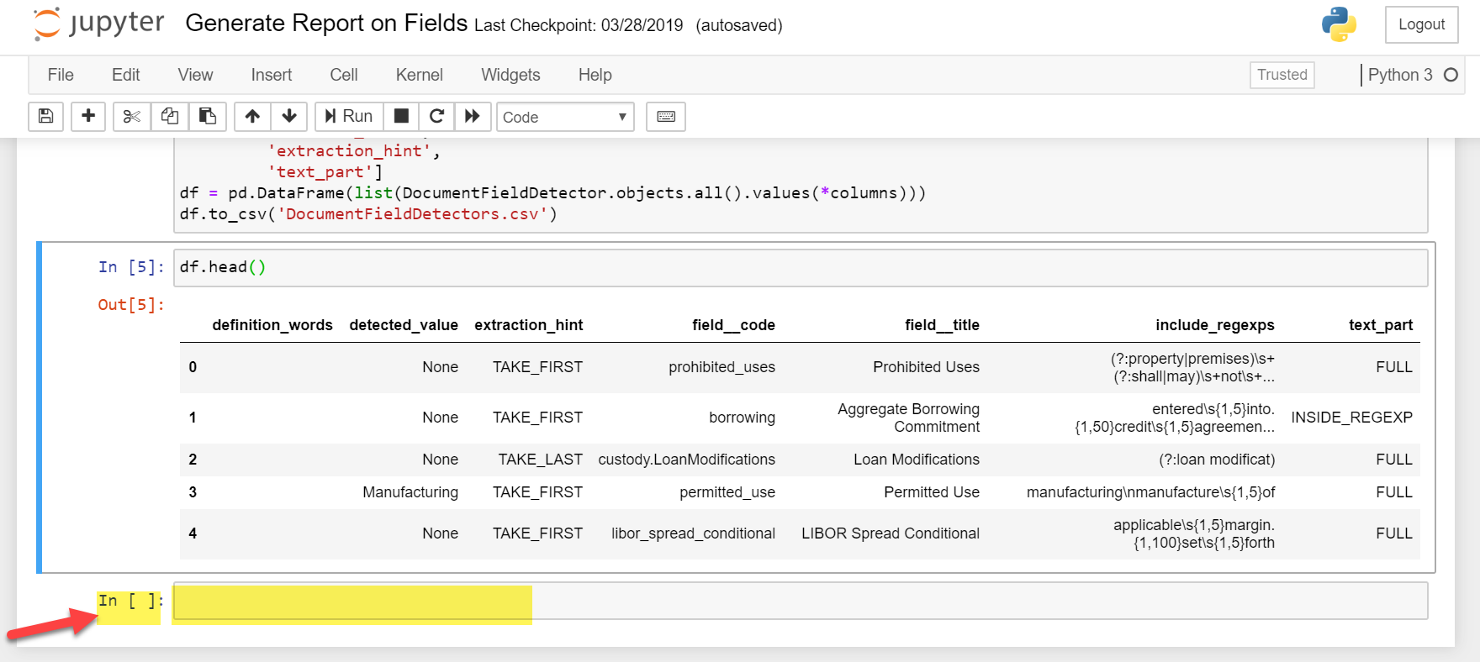
Task: Click the Logout button
Action: (1421, 24)
